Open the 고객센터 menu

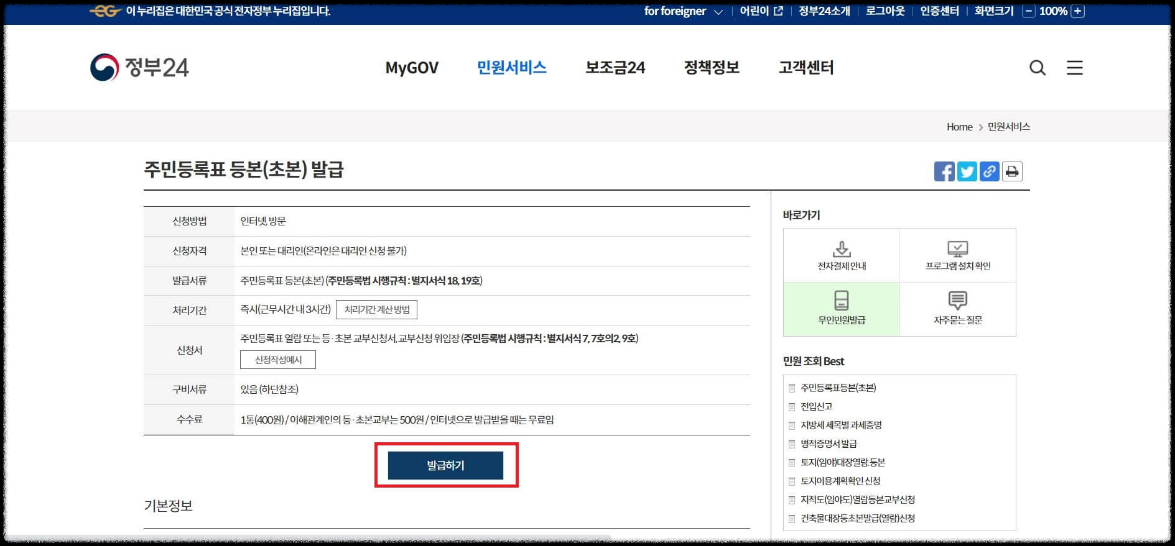tap(806, 67)
